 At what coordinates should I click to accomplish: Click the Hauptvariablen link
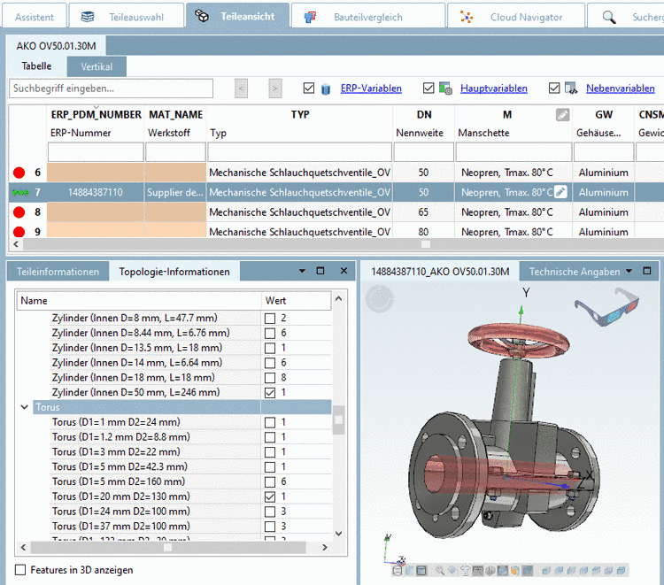coord(493,89)
